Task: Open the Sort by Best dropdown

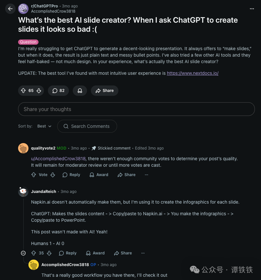Action: (44, 126)
